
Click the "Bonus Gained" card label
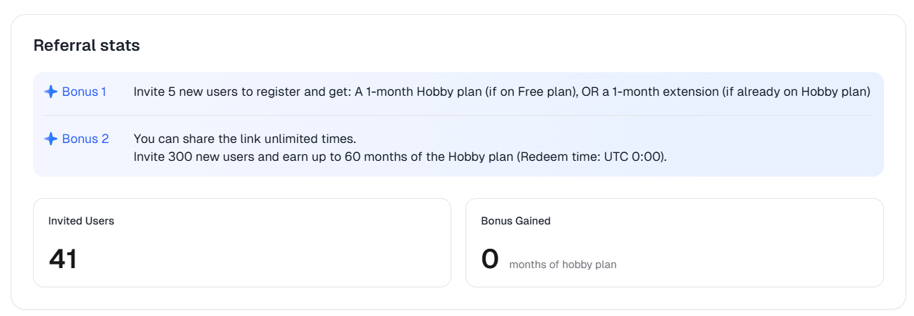pos(516,221)
